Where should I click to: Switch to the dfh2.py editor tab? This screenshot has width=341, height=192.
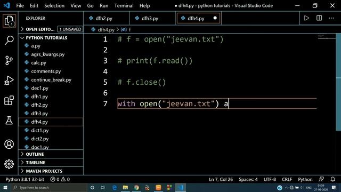(x=106, y=18)
